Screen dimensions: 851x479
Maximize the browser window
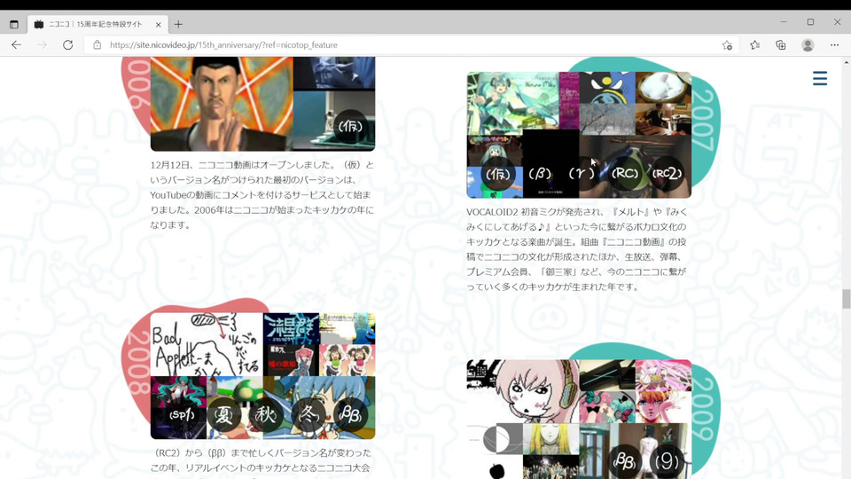(810, 21)
